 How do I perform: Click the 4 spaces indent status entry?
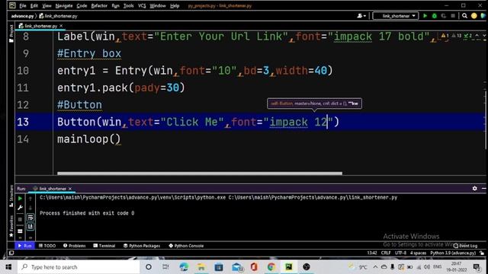coord(418,253)
